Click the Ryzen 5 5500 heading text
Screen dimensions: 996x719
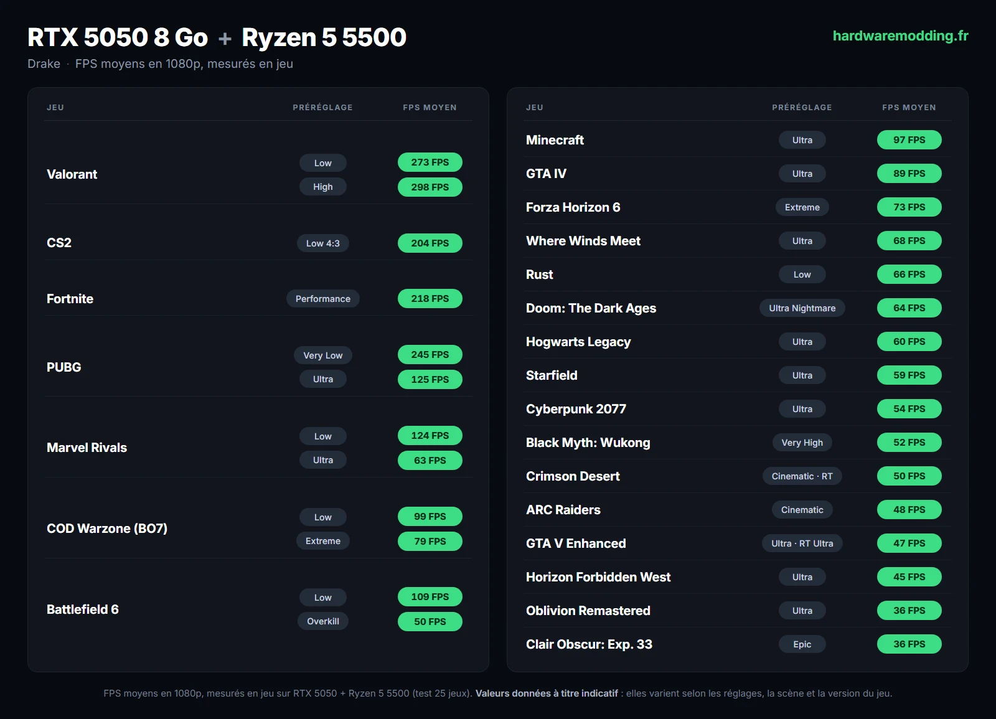click(324, 37)
